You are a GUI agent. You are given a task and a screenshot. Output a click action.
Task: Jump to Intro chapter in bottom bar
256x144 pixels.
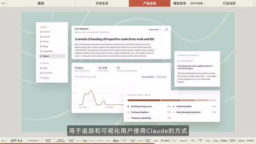coord(3,140)
